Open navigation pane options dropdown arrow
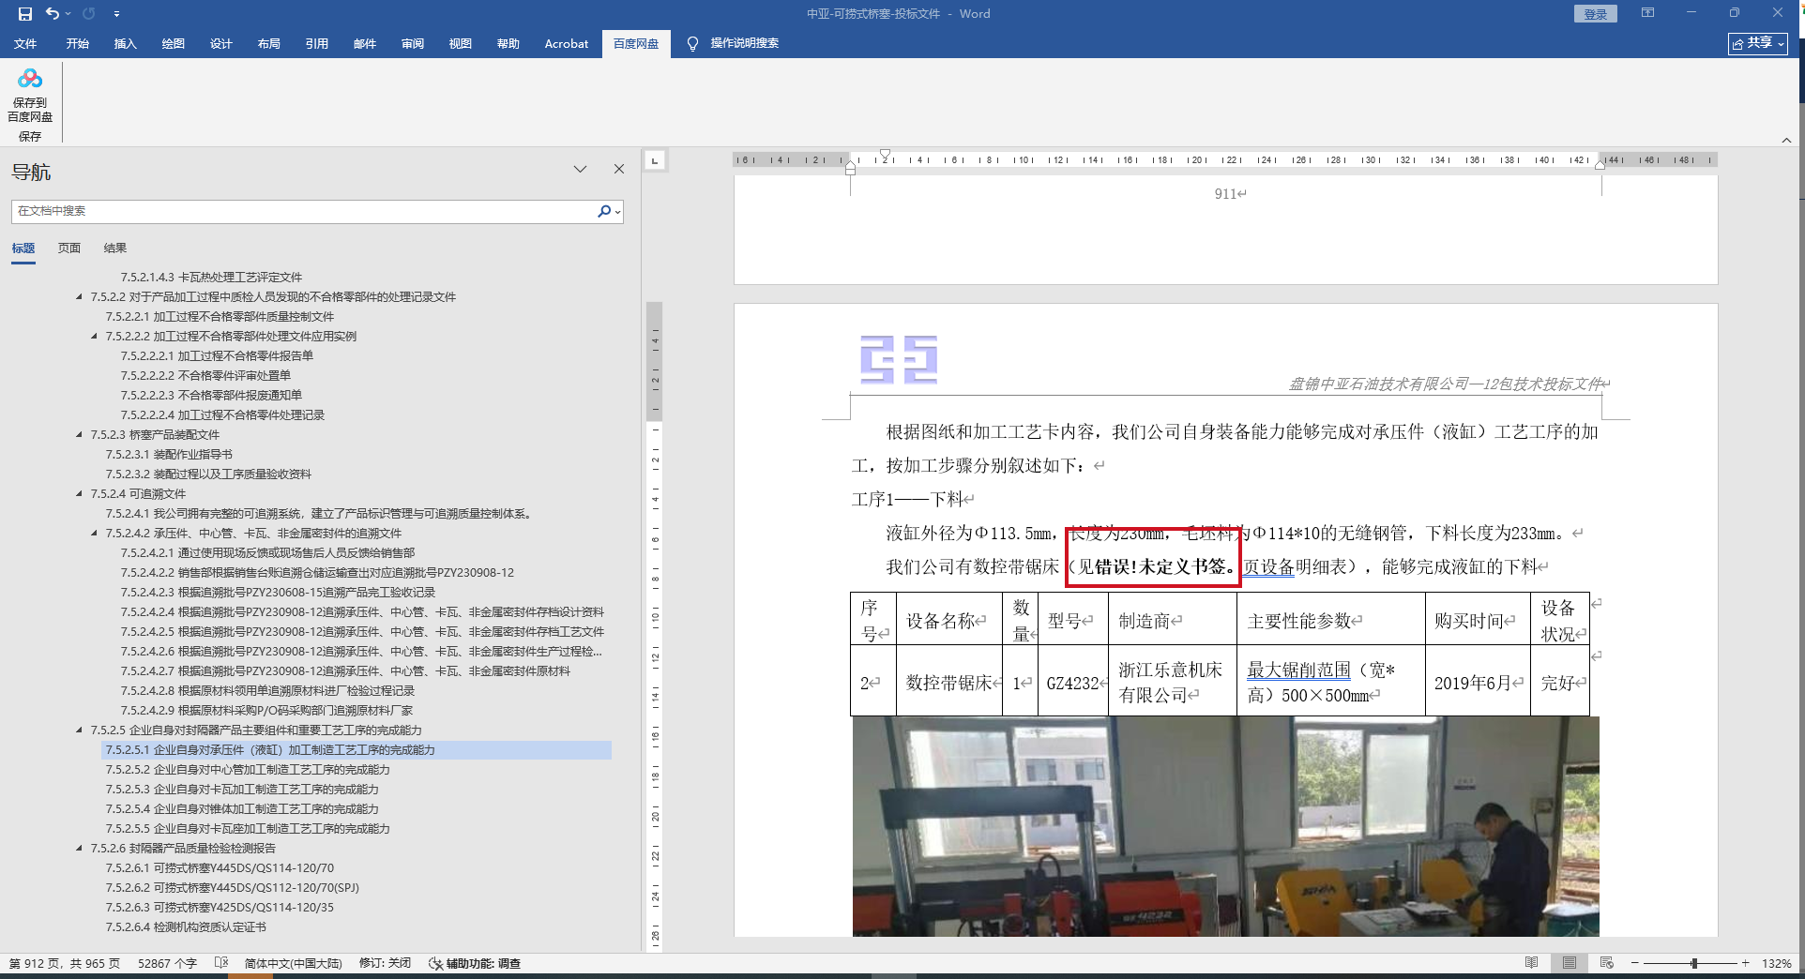The image size is (1805, 979). click(x=580, y=170)
